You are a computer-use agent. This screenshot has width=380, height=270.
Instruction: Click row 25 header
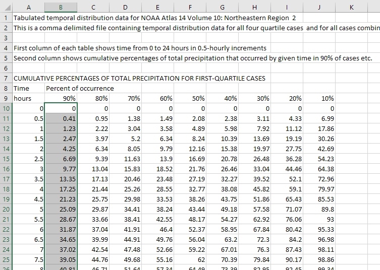(x=6, y=259)
